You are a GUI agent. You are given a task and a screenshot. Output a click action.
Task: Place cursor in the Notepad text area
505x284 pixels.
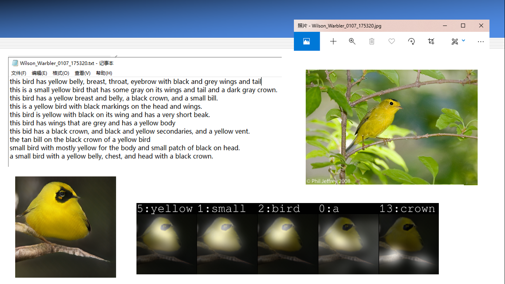pos(144,118)
